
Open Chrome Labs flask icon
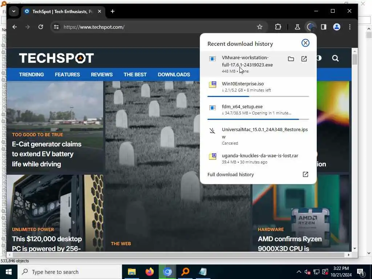click(297, 27)
